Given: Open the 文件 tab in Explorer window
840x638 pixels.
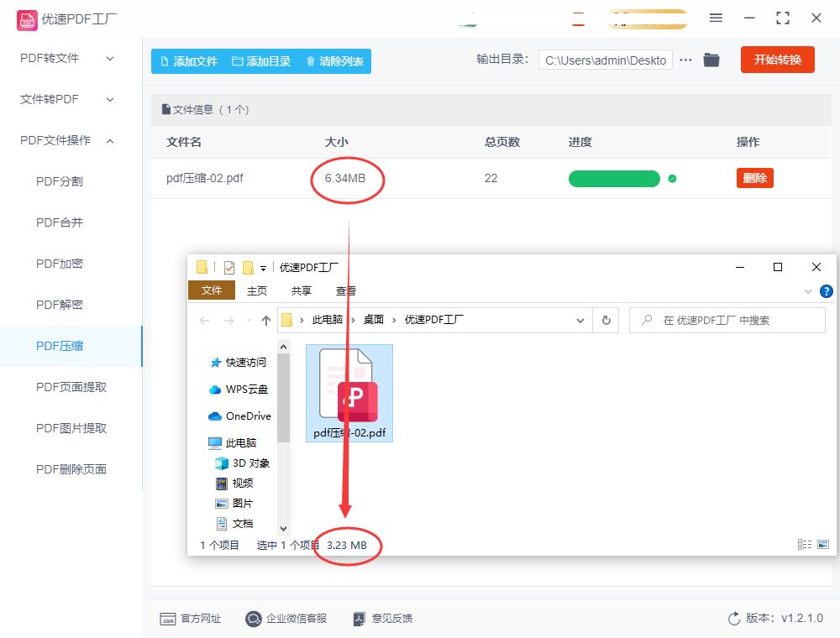Looking at the screenshot, I should (x=212, y=290).
